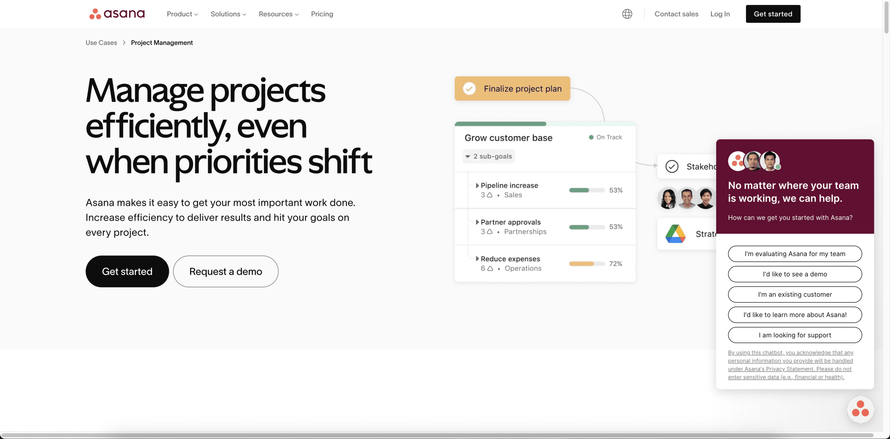Viewport: 890px width, 439px height.
Task: Click the Google Drive icon
Action: click(x=675, y=234)
